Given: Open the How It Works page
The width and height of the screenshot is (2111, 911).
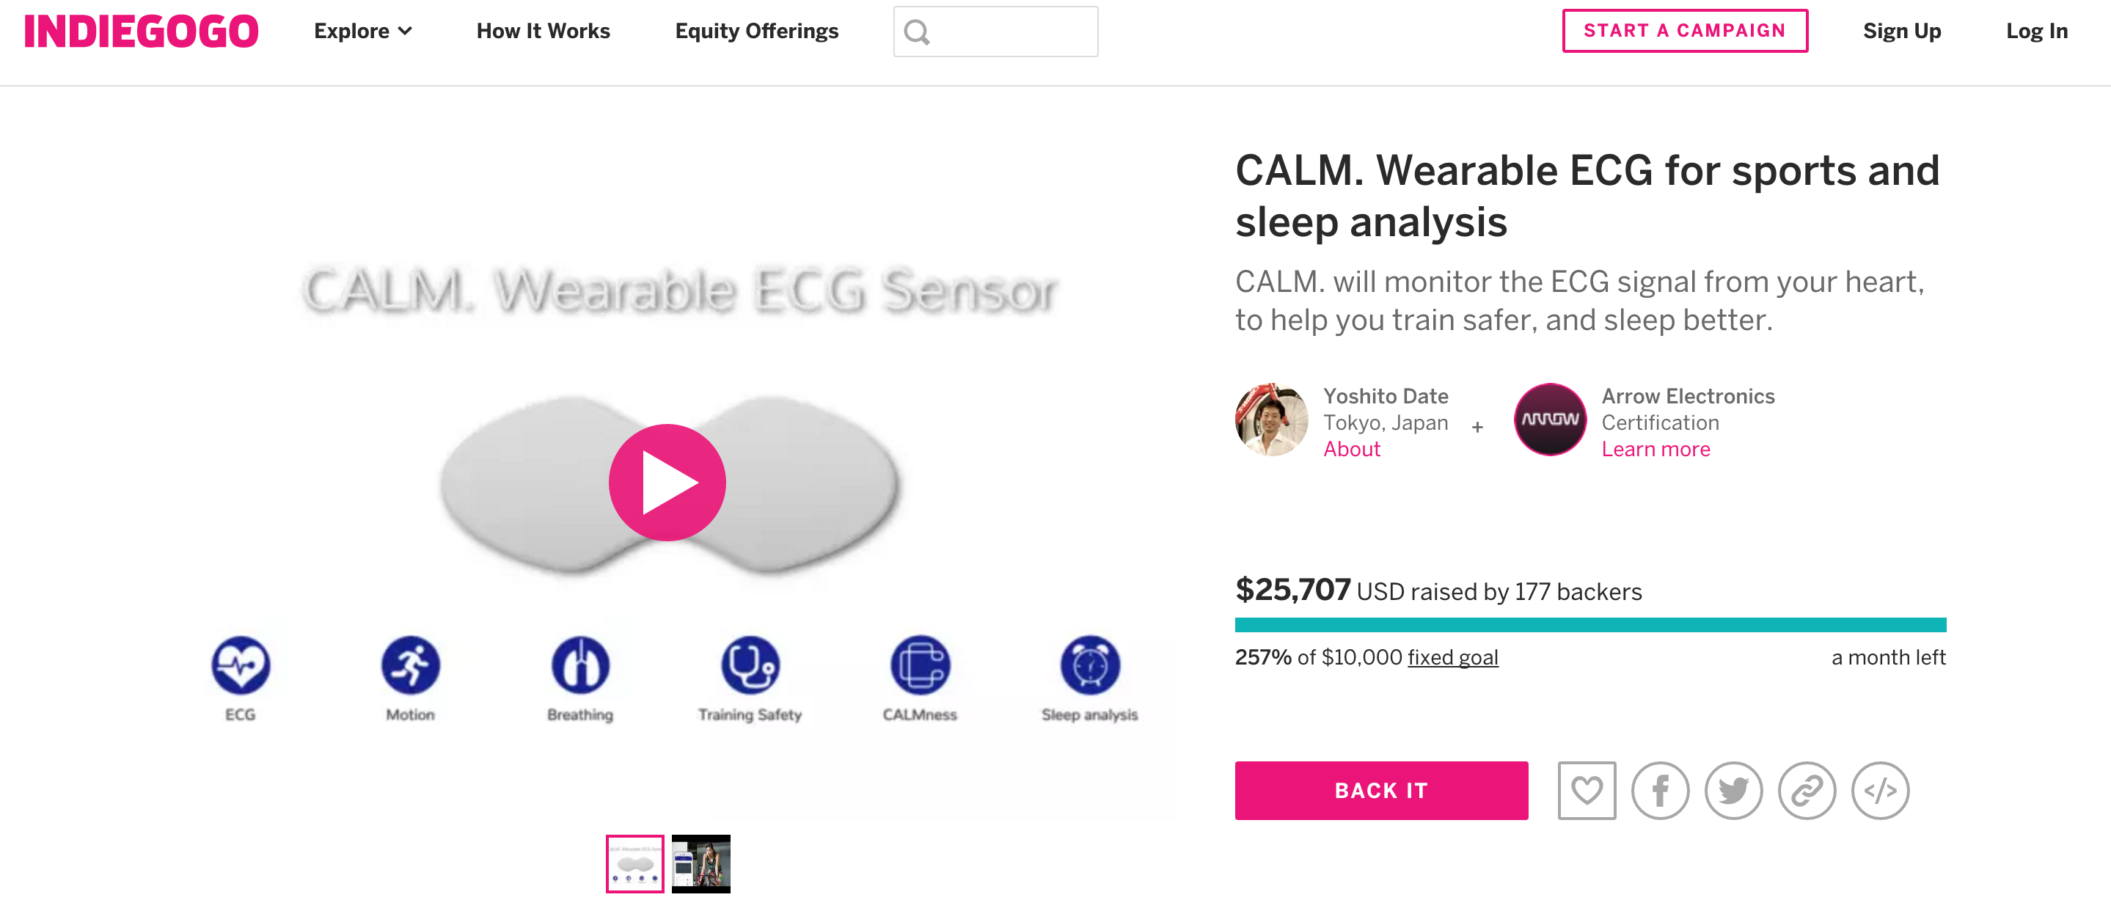Looking at the screenshot, I should [x=544, y=31].
